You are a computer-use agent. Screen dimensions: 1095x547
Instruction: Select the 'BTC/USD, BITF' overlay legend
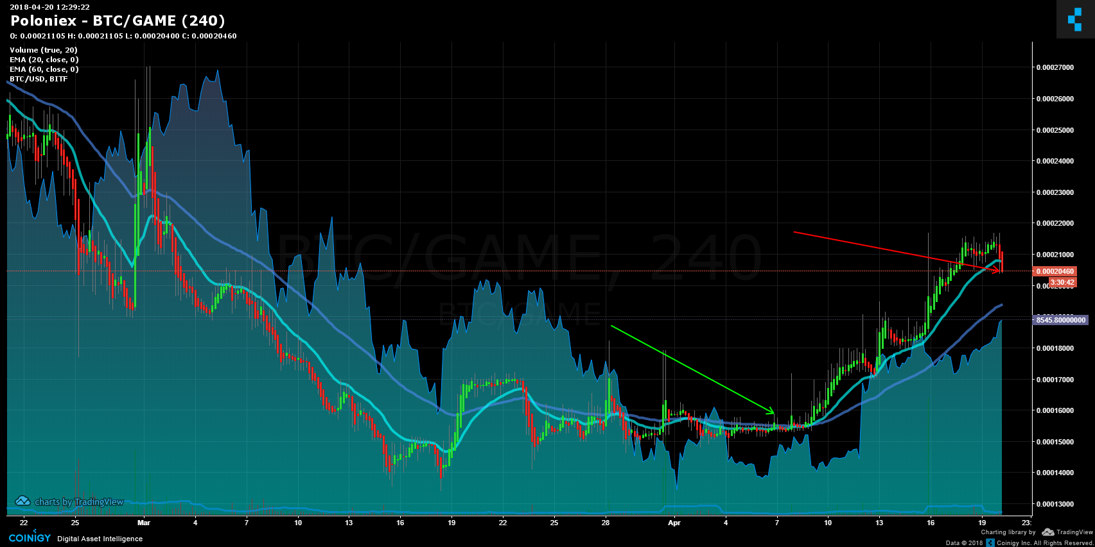(x=39, y=79)
